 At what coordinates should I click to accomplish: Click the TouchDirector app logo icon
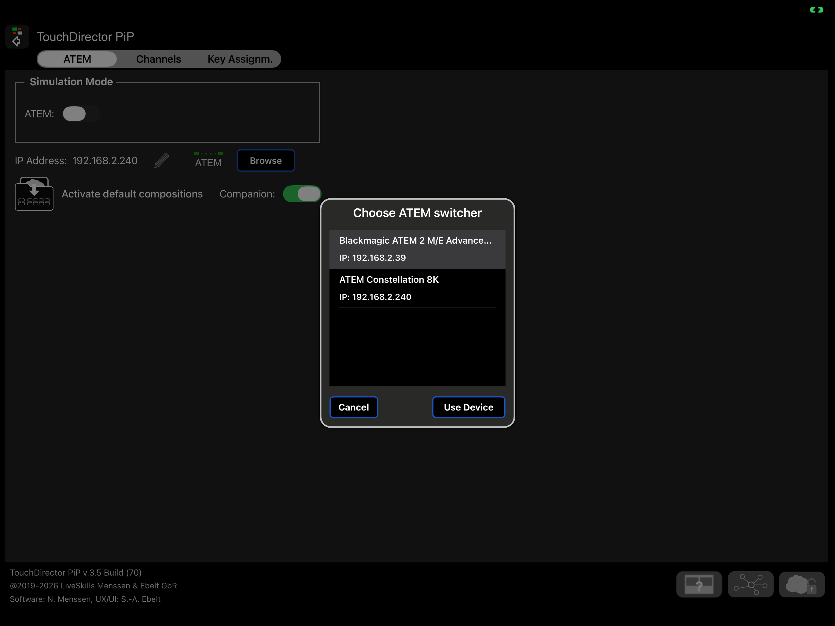[x=17, y=37]
